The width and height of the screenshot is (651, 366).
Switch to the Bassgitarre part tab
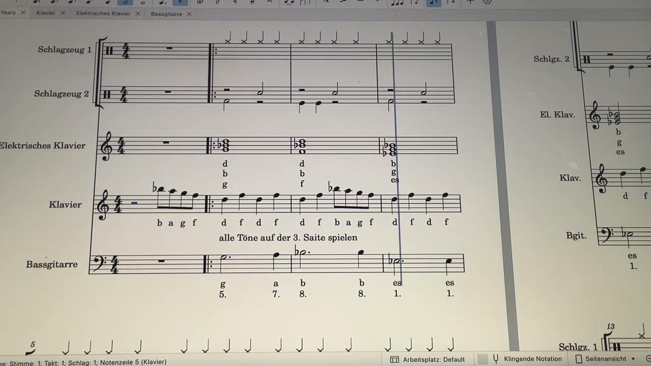pyautogui.click(x=166, y=14)
